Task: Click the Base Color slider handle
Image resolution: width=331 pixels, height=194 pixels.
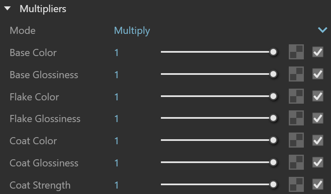Action: tap(273, 52)
